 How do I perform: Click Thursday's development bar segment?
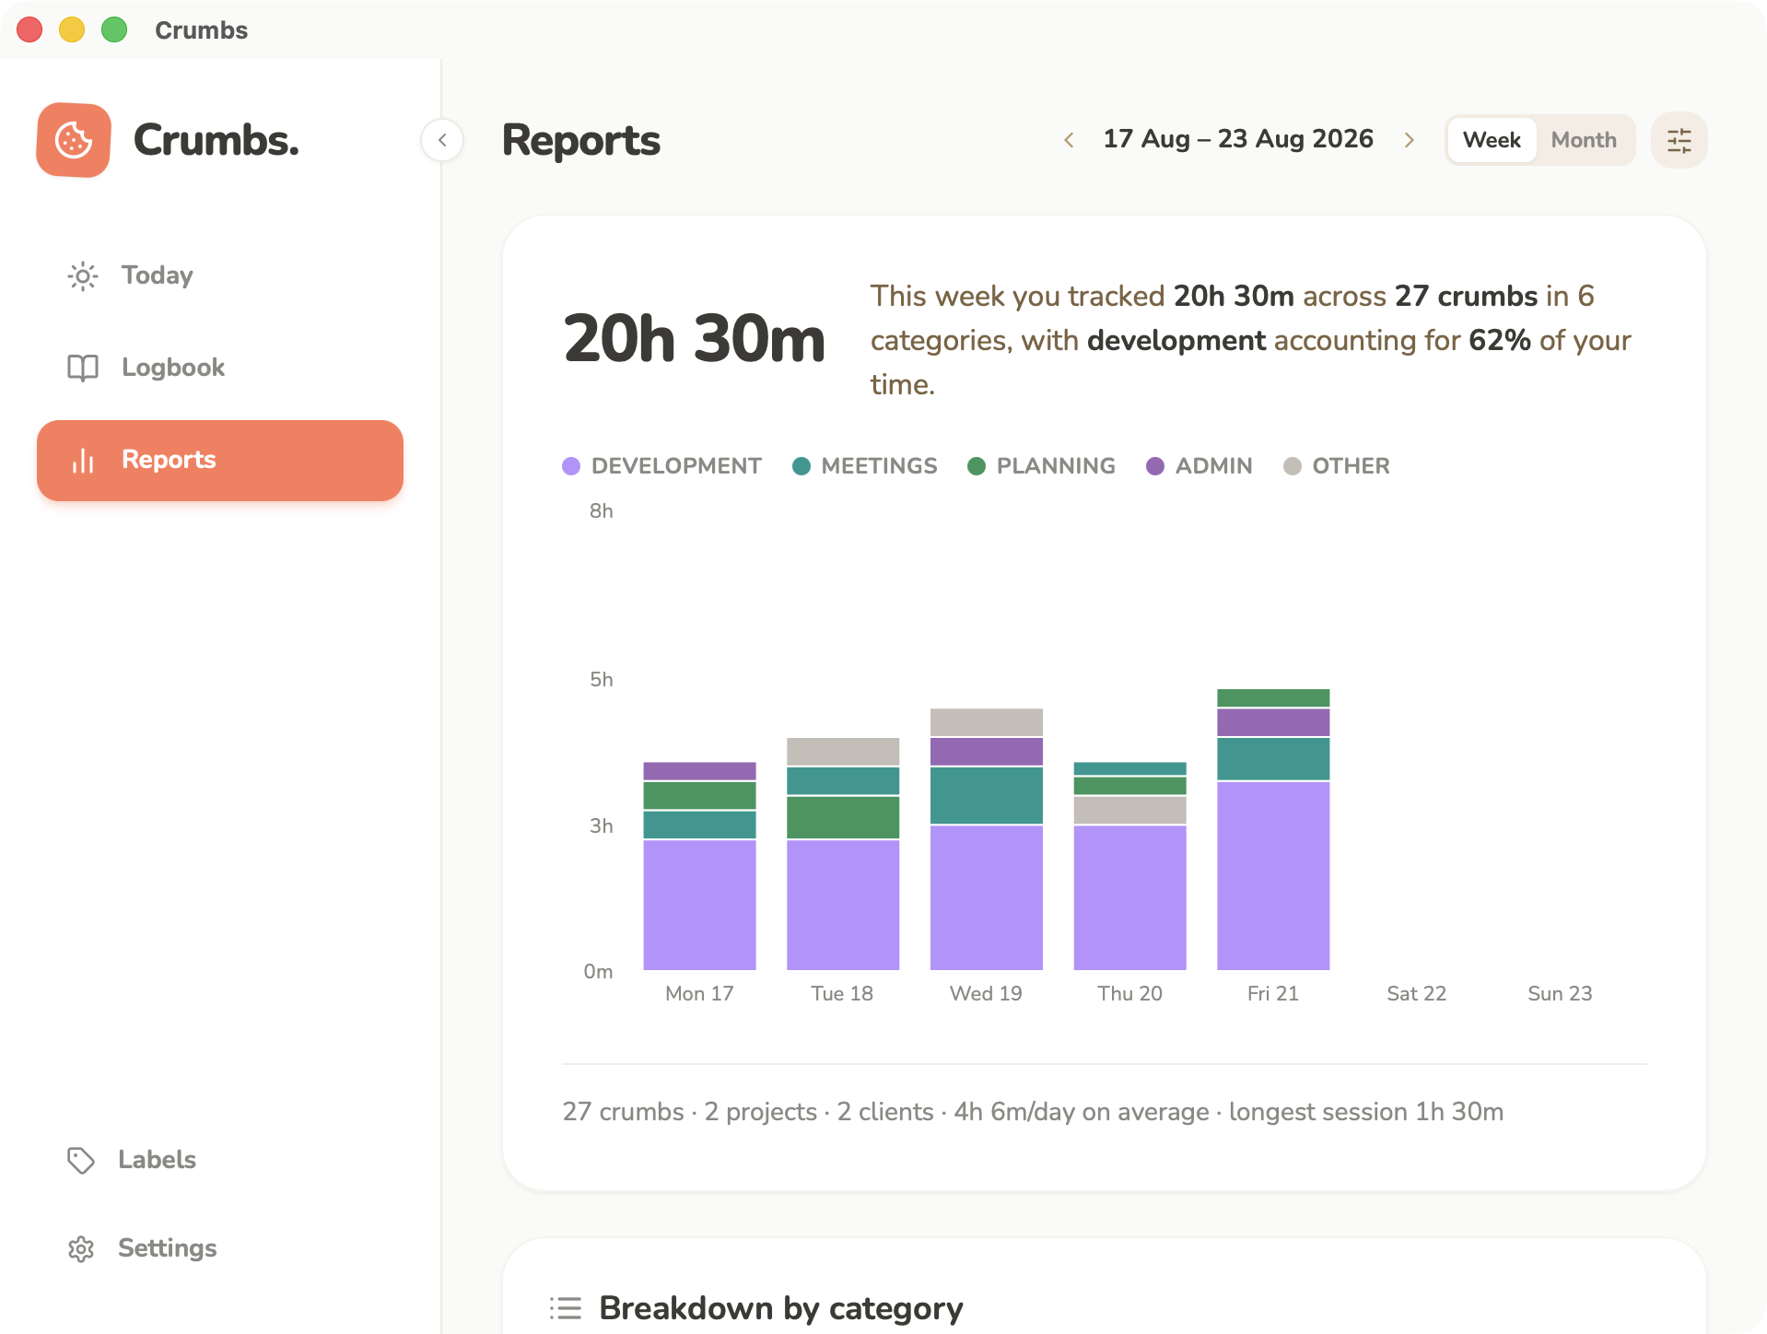click(1130, 897)
